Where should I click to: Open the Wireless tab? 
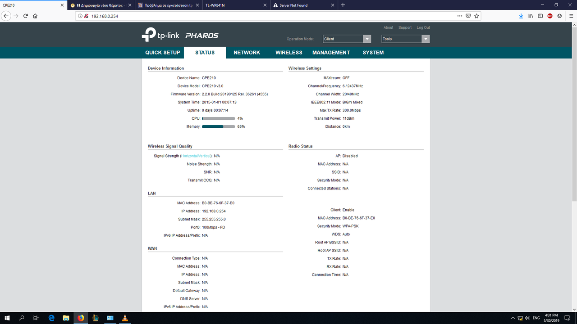click(x=289, y=53)
